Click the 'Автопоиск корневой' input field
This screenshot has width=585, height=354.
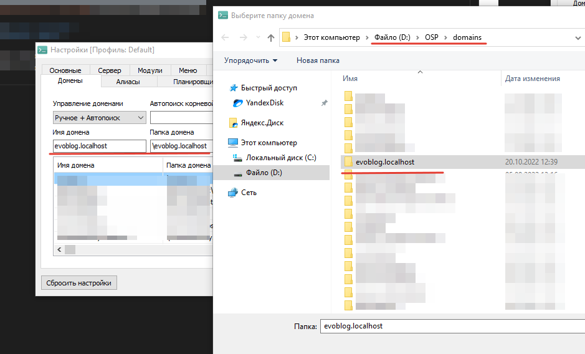181,118
